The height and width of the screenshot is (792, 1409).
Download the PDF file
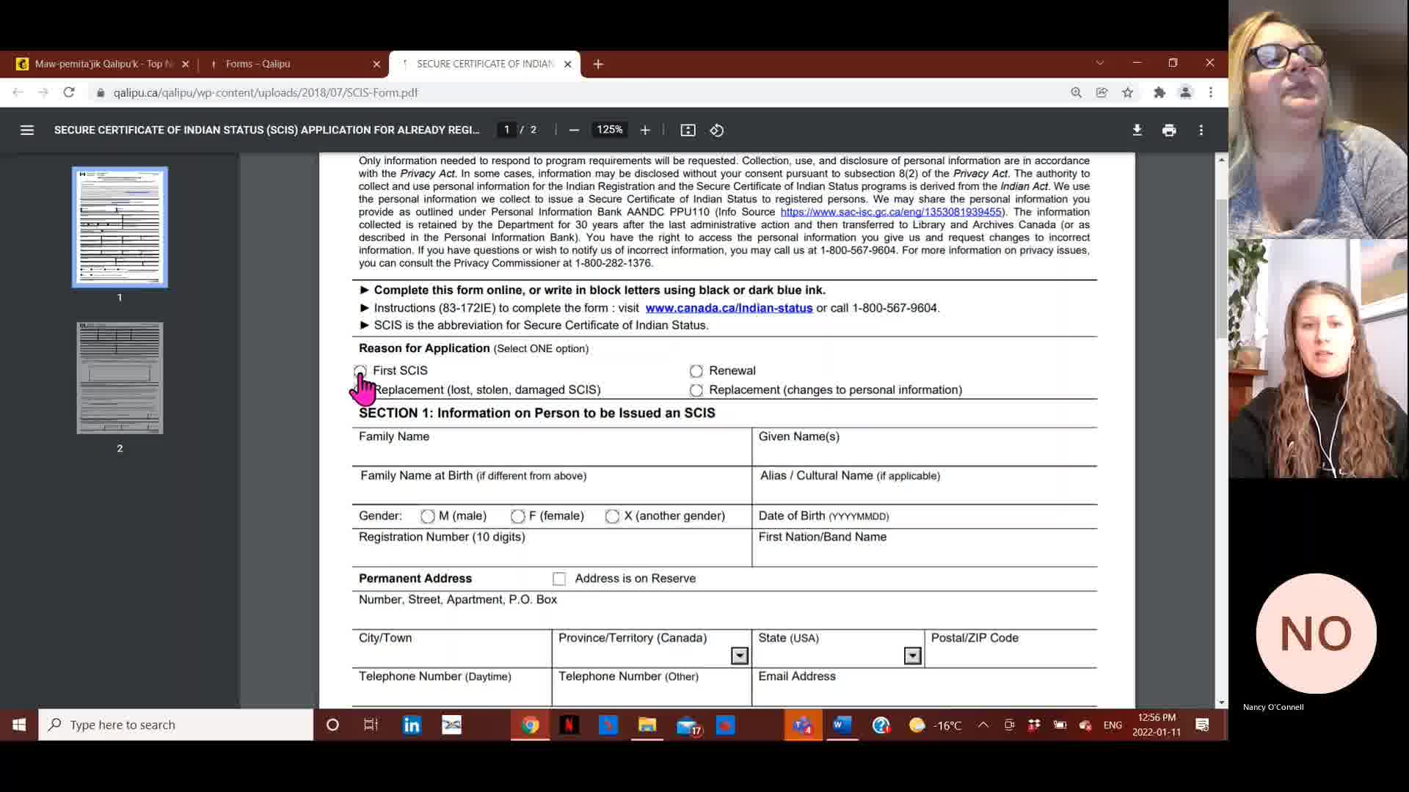pyautogui.click(x=1137, y=130)
